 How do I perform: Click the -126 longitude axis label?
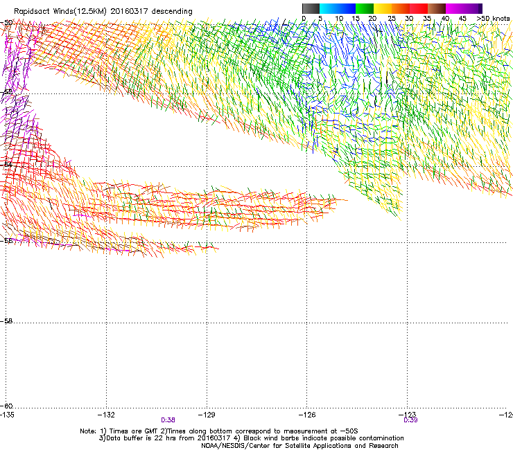(307, 415)
